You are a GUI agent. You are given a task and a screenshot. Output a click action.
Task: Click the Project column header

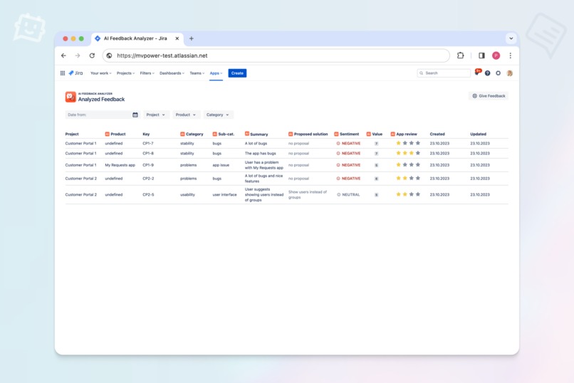(x=72, y=135)
